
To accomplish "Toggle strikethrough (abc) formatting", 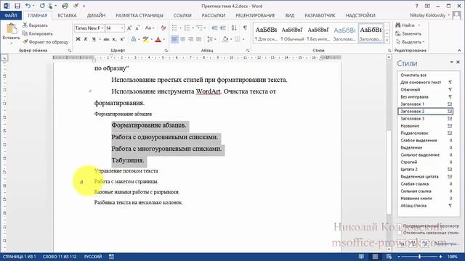I will (106, 39).
